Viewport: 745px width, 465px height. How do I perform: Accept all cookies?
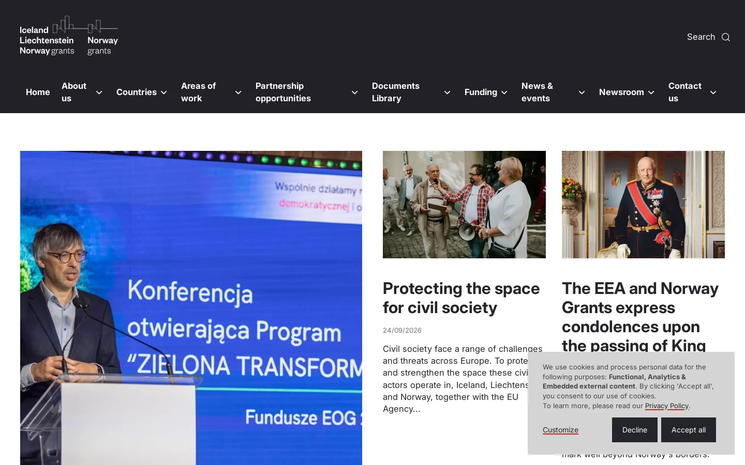[x=689, y=430]
